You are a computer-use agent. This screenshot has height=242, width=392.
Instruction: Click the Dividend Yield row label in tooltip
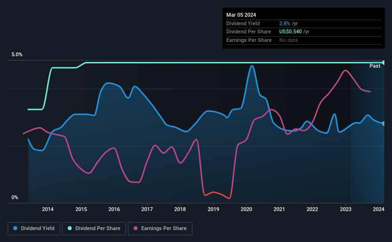(243, 23)
